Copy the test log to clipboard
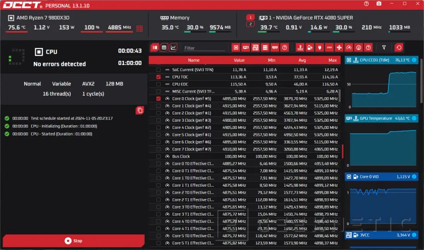Screen dimensions: 424x250 click(x=140, y=110)
